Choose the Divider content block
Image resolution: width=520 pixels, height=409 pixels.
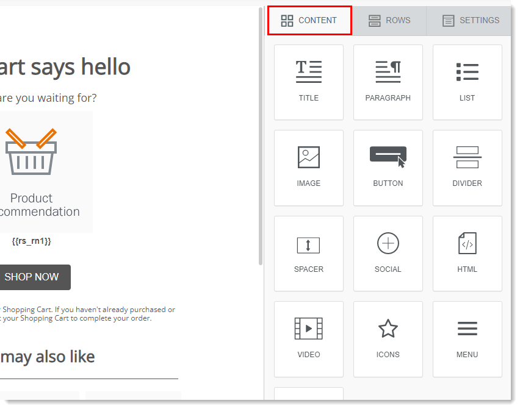pos(468,168)
